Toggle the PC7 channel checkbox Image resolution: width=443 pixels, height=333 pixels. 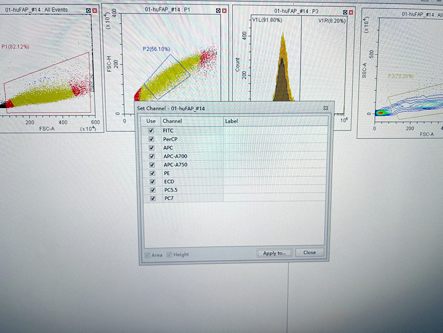(x=151, y=198)
